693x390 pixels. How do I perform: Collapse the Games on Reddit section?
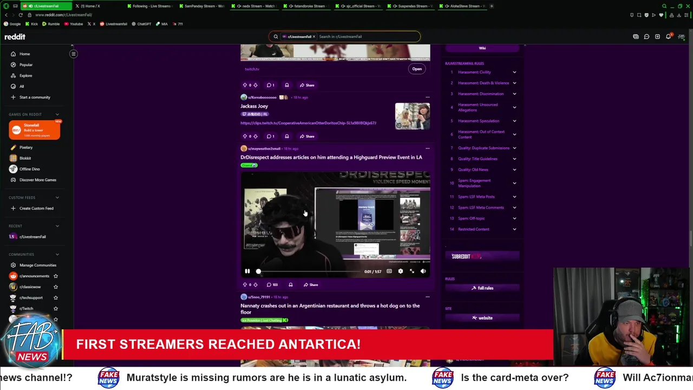[57, 114]
